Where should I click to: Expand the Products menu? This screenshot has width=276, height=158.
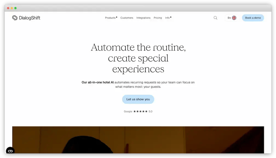click(111, 18)
